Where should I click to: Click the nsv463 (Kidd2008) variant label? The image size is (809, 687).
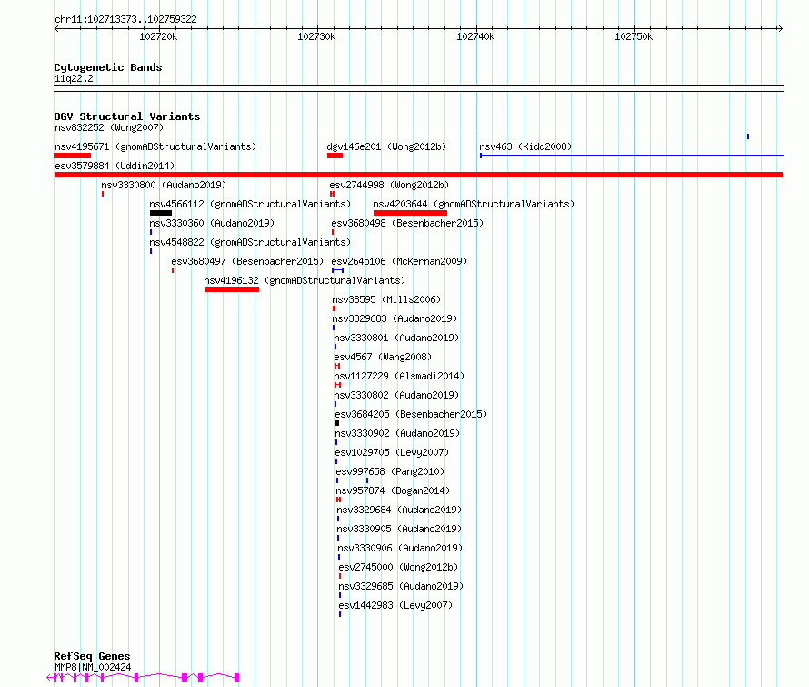tap(525, 146)
